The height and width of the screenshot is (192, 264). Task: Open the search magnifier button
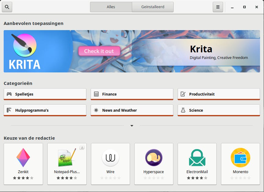[7, 7]
